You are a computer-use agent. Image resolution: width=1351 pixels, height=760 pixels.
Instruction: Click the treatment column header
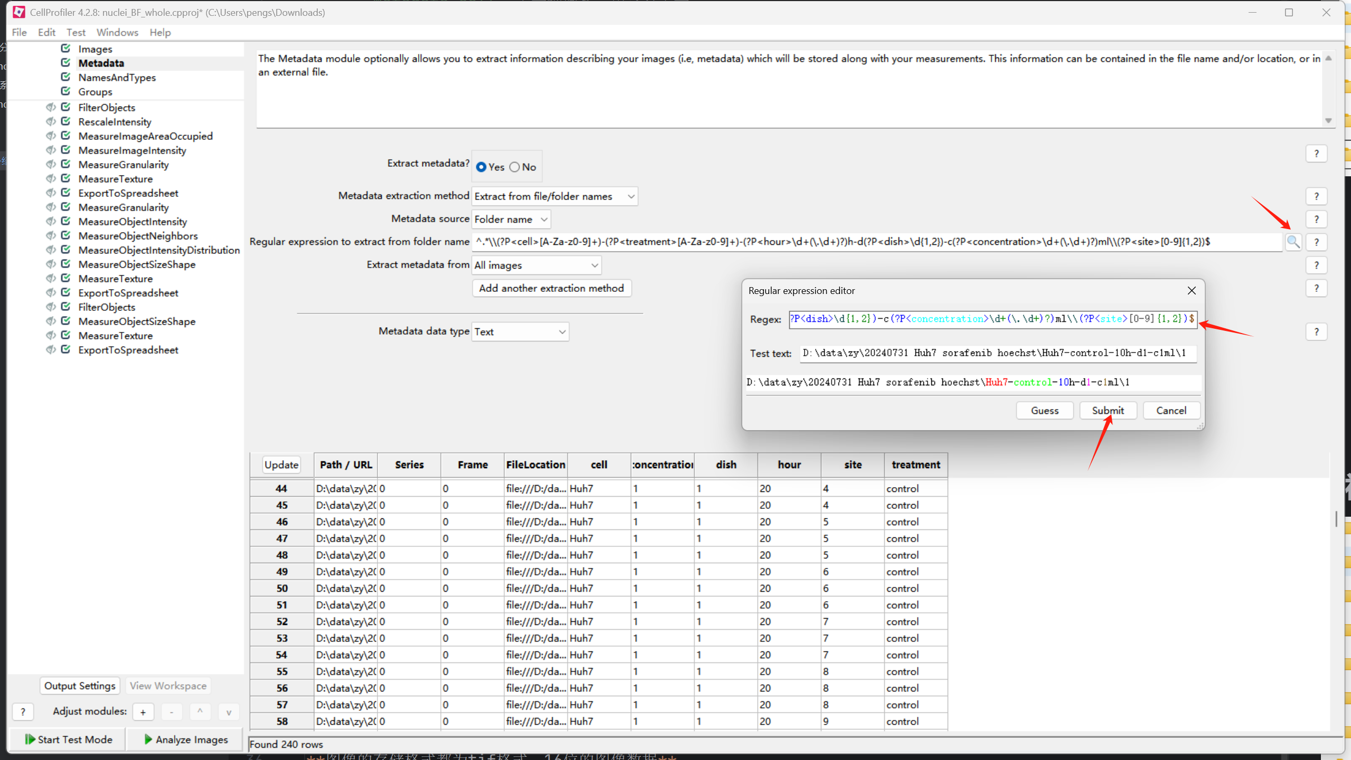point(916,465)
